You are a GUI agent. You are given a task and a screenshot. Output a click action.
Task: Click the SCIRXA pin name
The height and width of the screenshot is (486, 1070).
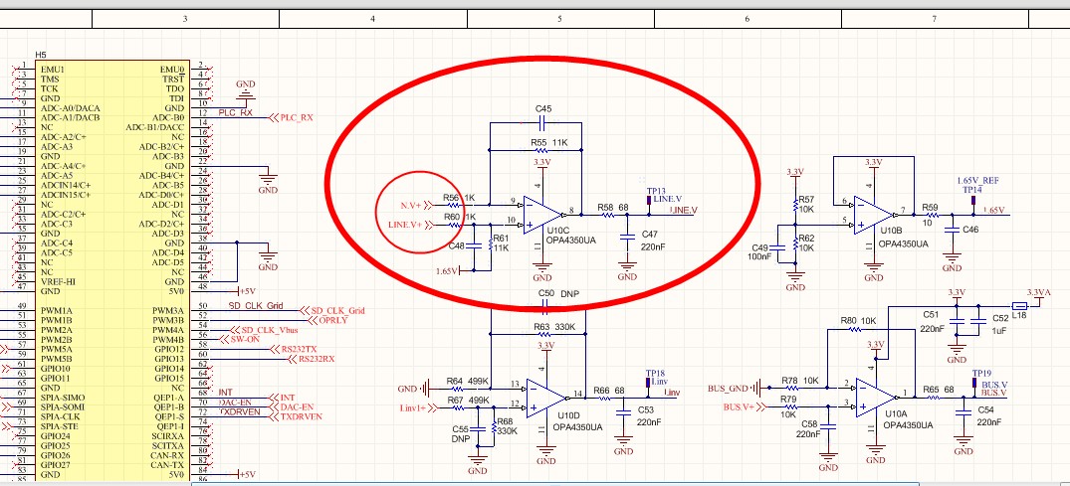click(x=166, y=435)
